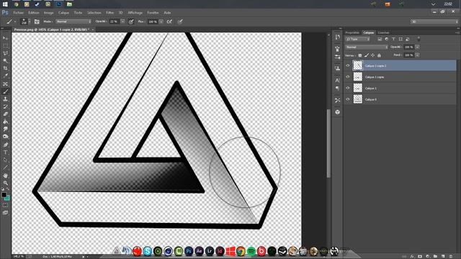Open the Filtre menu
Image resolution: width=461 pixels, height=259 pixels.
[x=110, y=13]
